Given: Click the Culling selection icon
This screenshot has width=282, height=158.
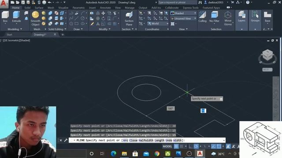Looking at the screenshot, I should pyautogui.click(x=202, y=17).
